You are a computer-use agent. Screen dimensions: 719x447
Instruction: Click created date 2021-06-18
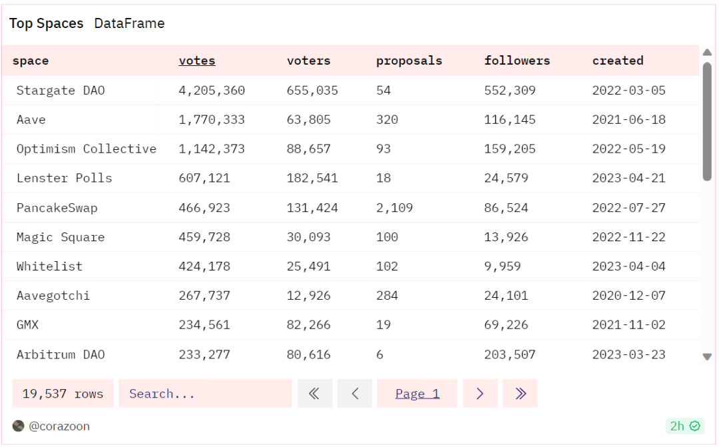[628, 120]
